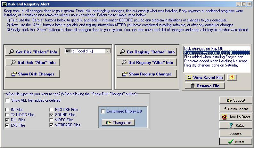Click the Show Registry Changes button
This screenshot has height=148, width=254.
point(147,74)
